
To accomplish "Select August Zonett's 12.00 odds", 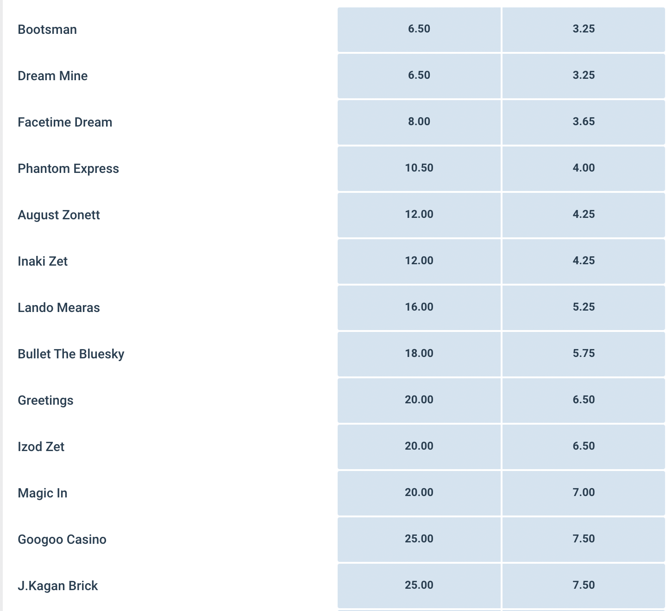I will (419, 214).
